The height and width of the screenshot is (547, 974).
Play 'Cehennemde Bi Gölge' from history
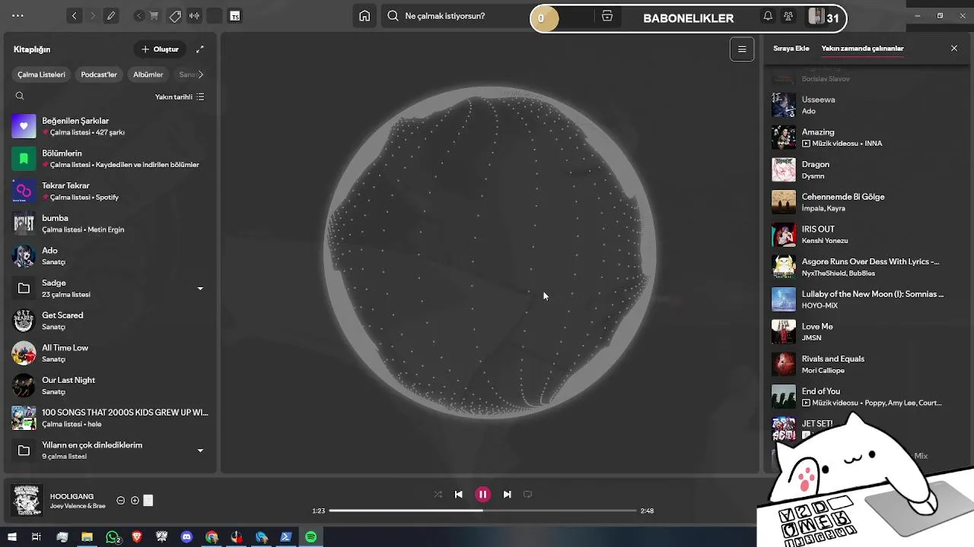[866, 202]
